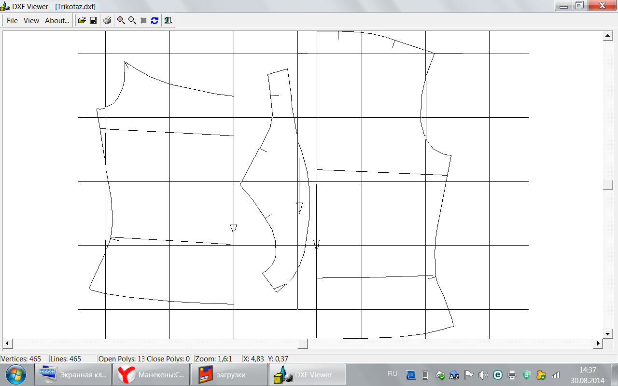Click the RU language indicator

click(x=393, y=374)
